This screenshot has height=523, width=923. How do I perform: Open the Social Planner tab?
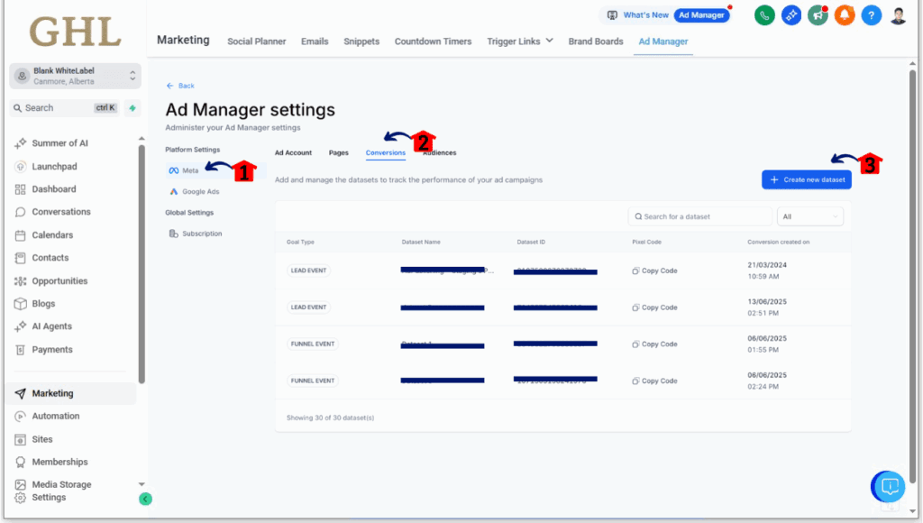257,41
